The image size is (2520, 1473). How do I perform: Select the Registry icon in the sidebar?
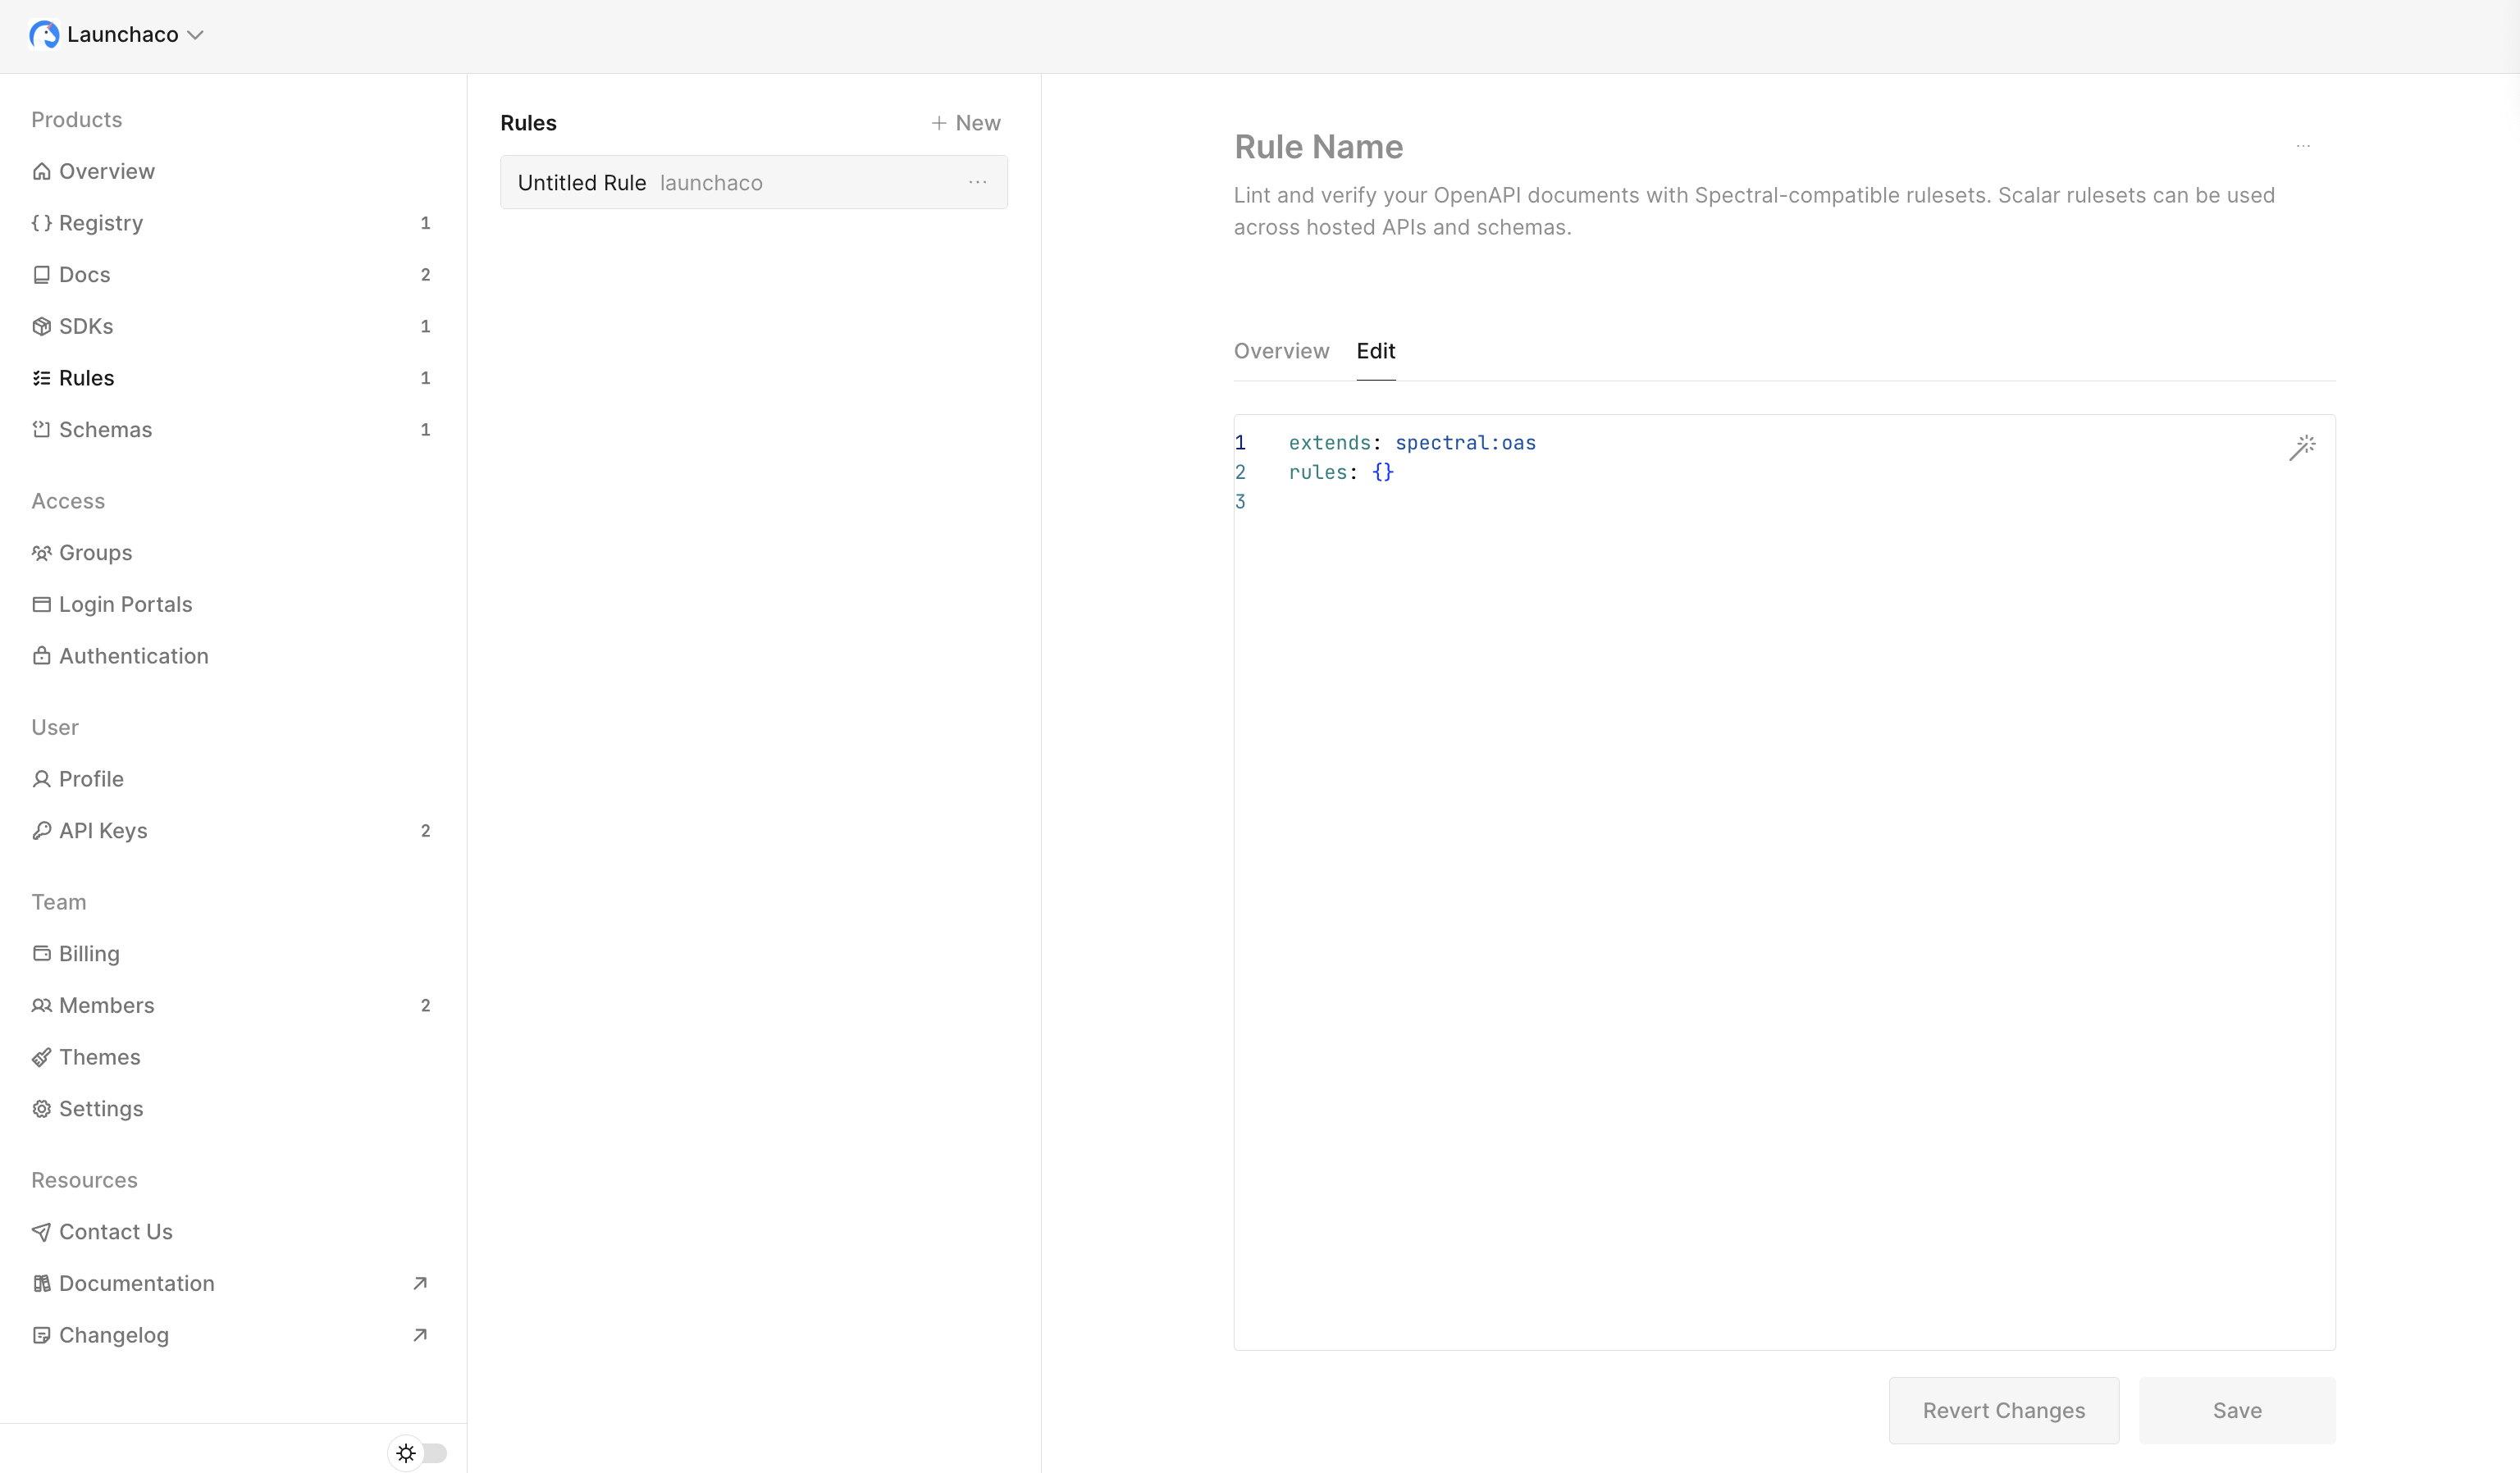point(42,223)
